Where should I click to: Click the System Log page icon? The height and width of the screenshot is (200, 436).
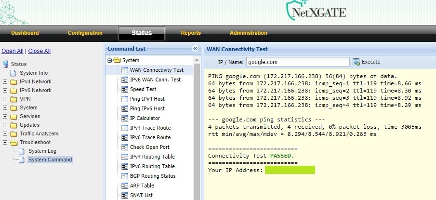tap(22, 151)
